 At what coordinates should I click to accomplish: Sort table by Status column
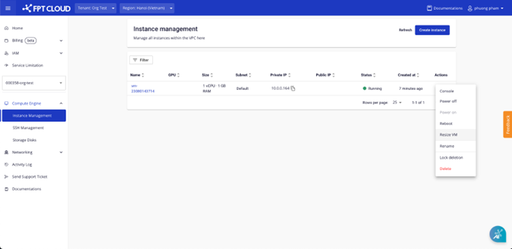click(374, 76)
